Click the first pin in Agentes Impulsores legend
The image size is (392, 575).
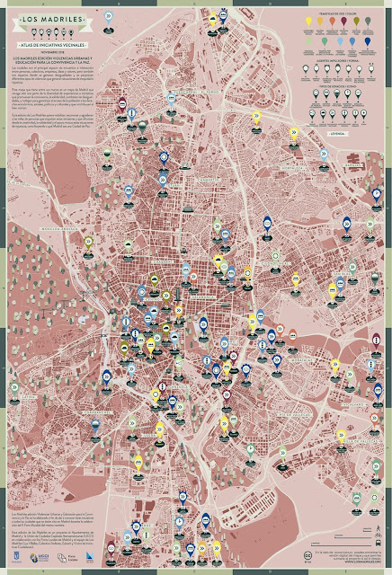click(306, 69)
